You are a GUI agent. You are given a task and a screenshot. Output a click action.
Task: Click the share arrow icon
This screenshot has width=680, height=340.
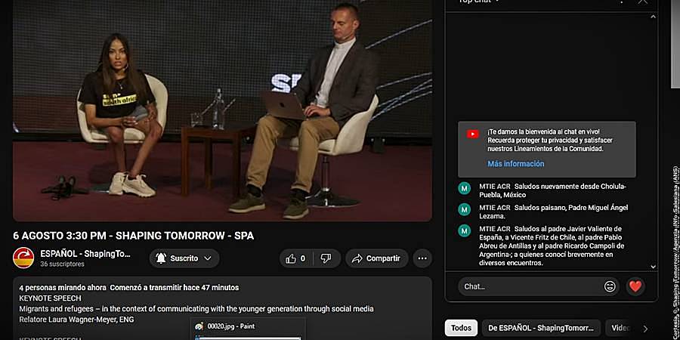357,258
